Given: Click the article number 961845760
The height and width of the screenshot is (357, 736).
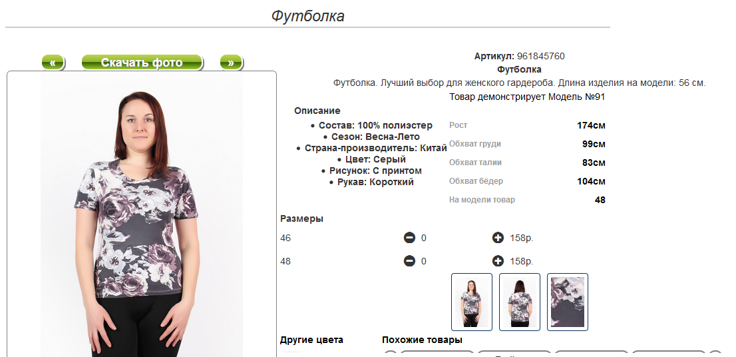Looking at the screenshot, I should pos(541,57).
